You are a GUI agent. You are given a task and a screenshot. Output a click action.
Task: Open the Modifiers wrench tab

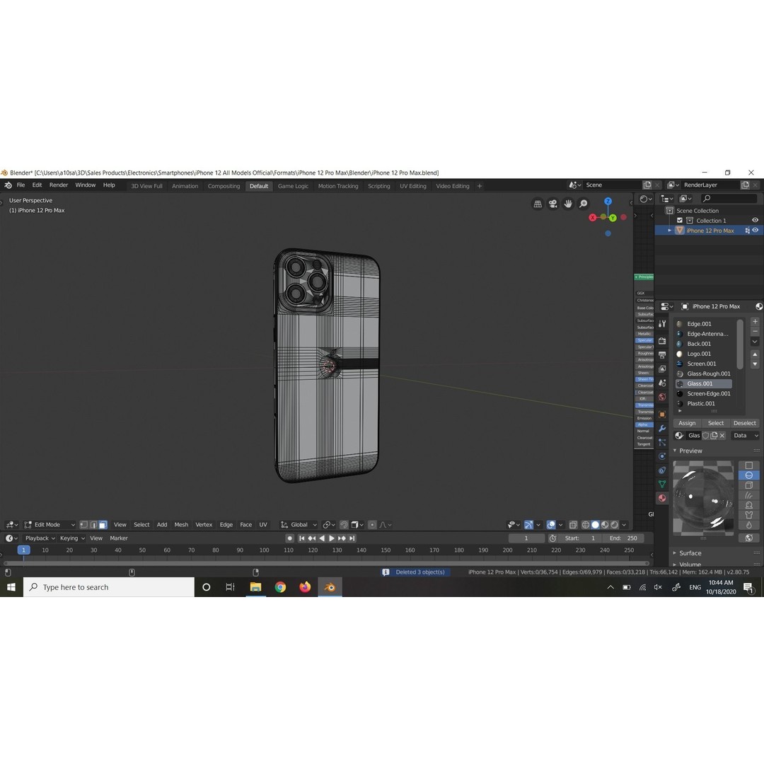click(661, 428)
